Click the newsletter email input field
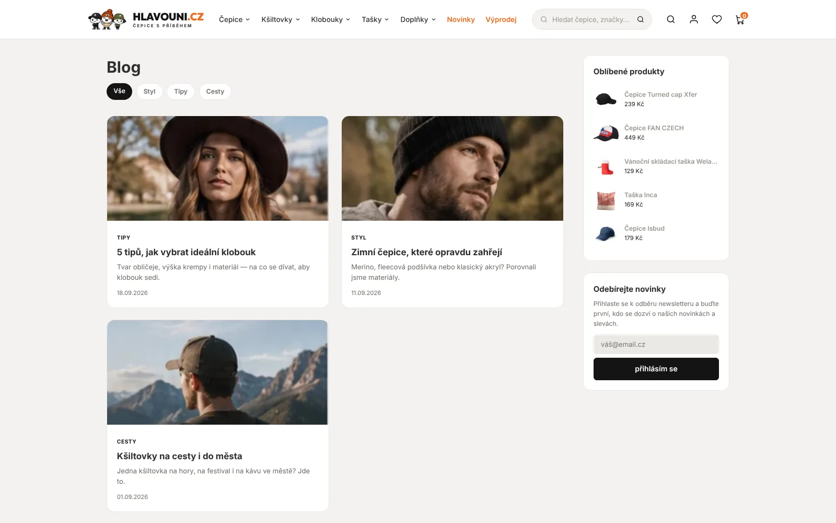Viewport: 836px width, 523px height. (656, 344)
